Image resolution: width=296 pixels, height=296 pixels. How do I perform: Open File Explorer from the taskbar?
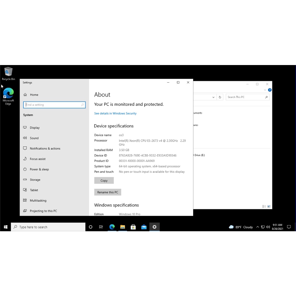(x=123, y=227)
